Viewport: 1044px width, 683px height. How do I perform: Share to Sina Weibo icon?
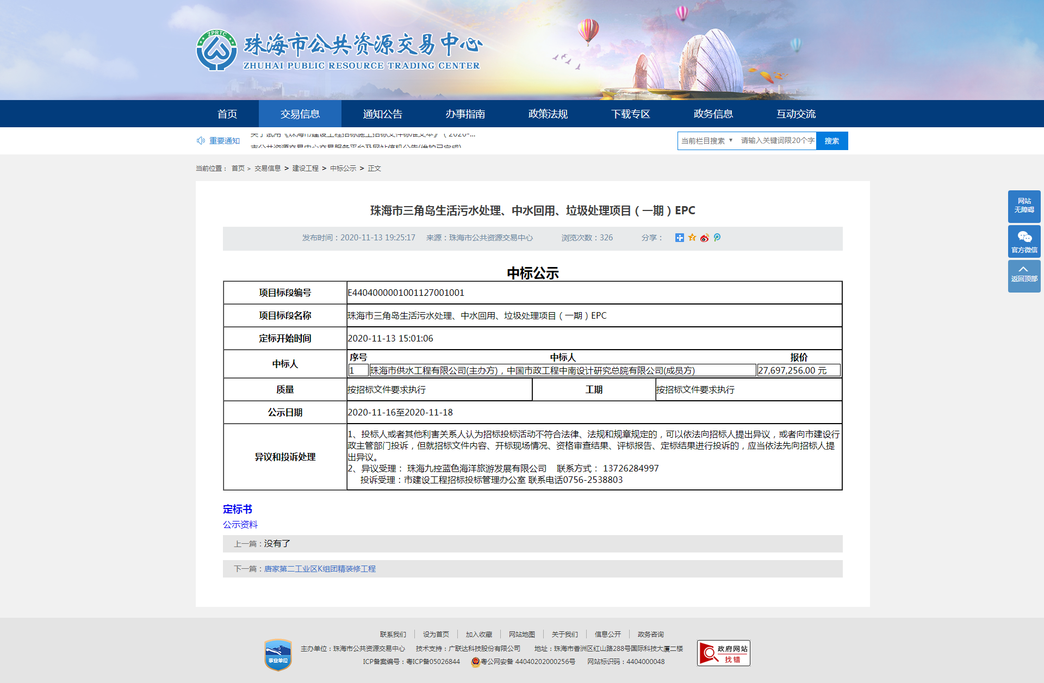point(705,238)
